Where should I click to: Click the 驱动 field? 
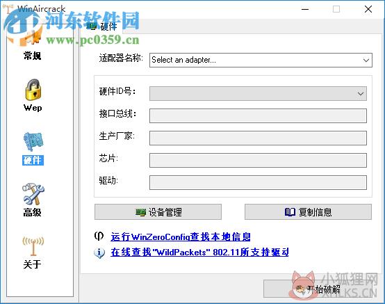258,182
